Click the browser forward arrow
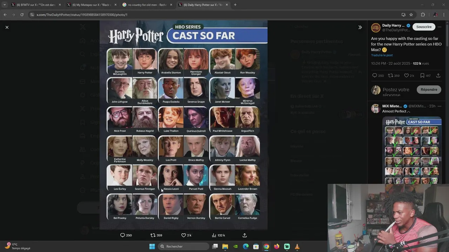Image resolution: width=449 pixels, height=252 pixels. coord(13,15)
